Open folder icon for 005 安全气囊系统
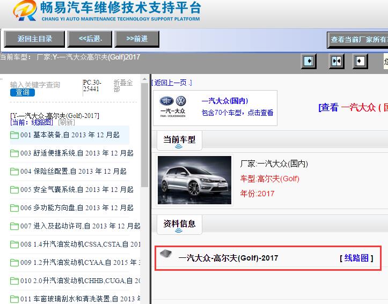The width and height of the screenshot is (388, 304). (x=14, y=190)
